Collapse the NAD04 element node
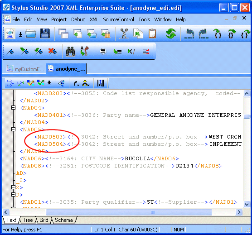This screenshot has width=252, height=235. pyautogui.click(x=14, y=108)
